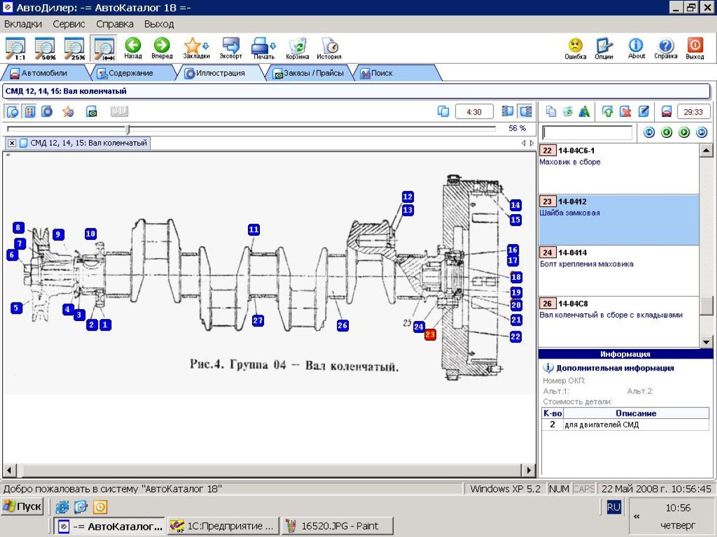Image resolution: width=717 pixels, height=537 pixels.
Task: Click the 50% zoom toolbar icon
Action: click(x=45, y=48)
